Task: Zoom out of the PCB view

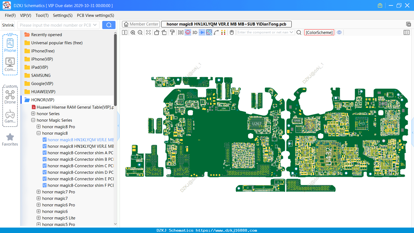Action: (x=140, y=32)
